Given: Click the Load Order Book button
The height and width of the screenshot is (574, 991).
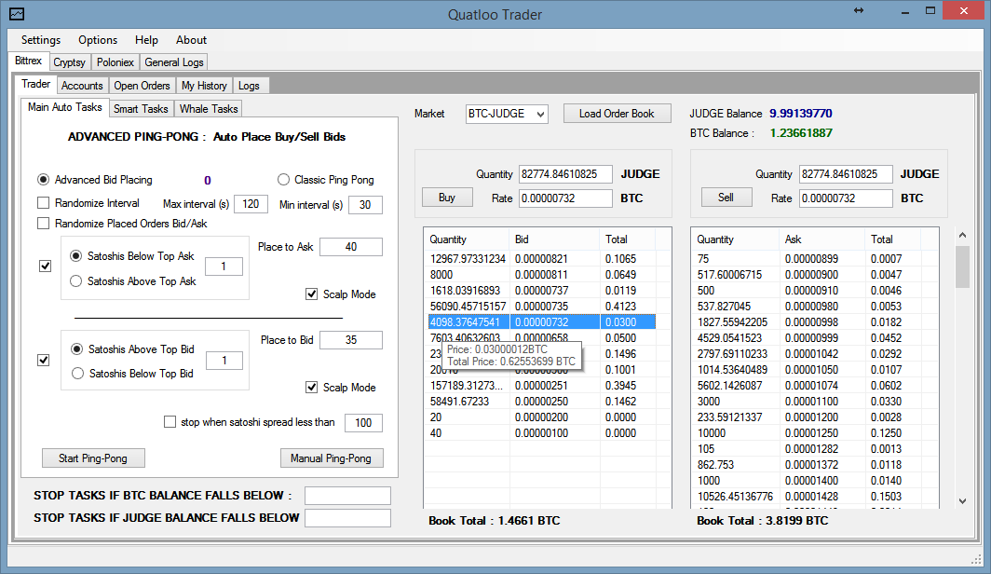Looking at the screenshot, I should pyautogui.click(x=617, y=114).
